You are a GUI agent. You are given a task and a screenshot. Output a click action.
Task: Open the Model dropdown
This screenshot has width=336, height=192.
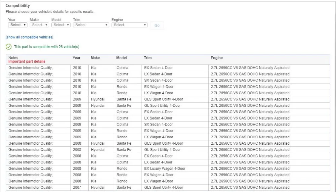(x=61, y=25)
